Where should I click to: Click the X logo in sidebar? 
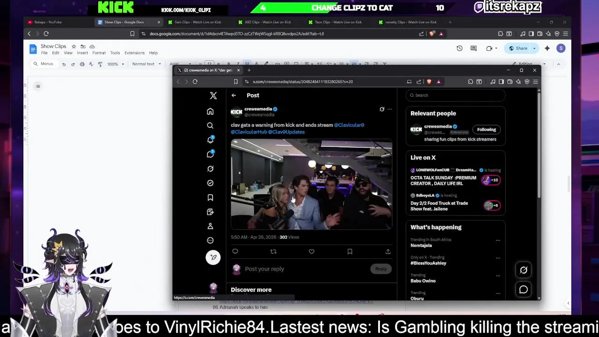tap(213, 95)
